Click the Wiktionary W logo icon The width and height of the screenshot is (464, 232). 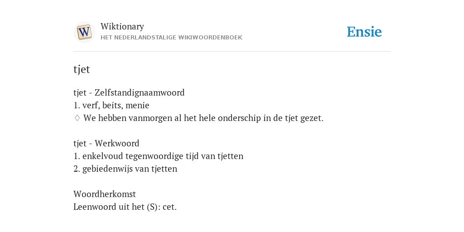tap(84, 32)
